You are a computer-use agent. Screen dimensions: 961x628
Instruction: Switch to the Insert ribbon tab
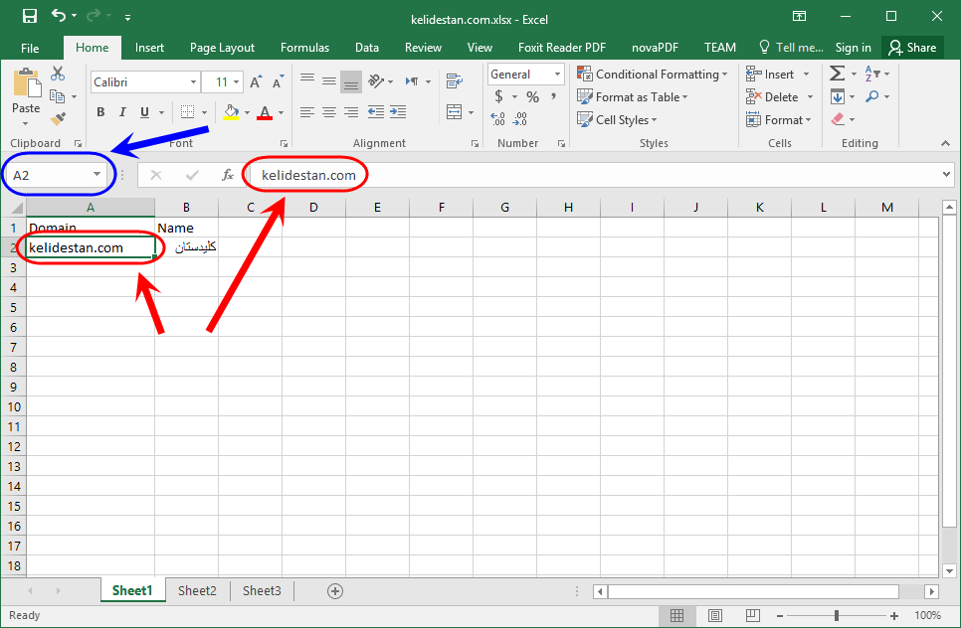149,48
